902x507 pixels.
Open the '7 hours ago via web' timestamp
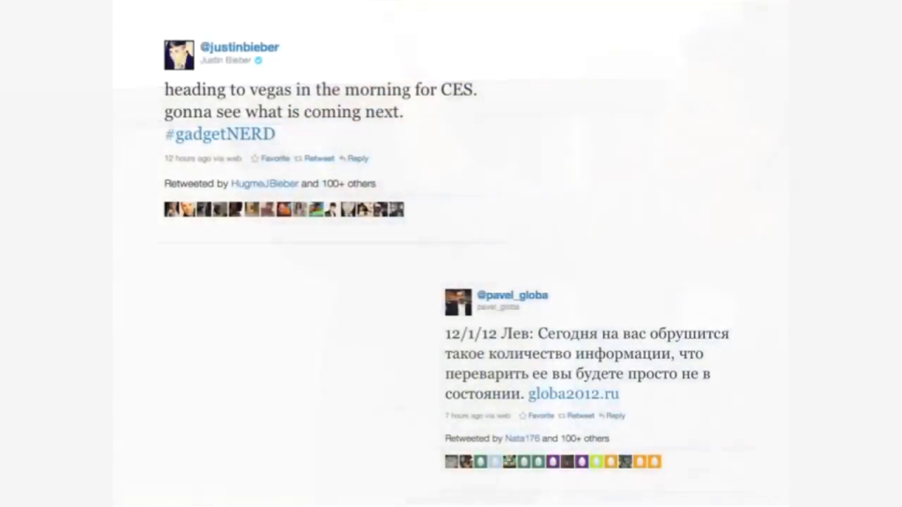(477, 415)
